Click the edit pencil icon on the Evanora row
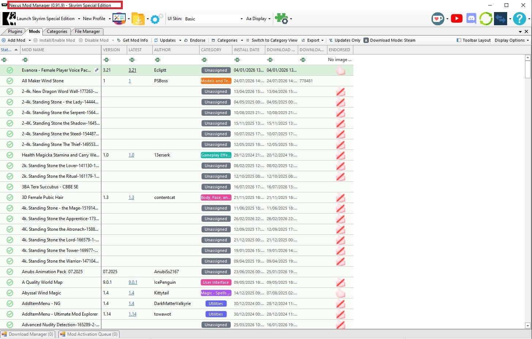 (x=97, y=70)
